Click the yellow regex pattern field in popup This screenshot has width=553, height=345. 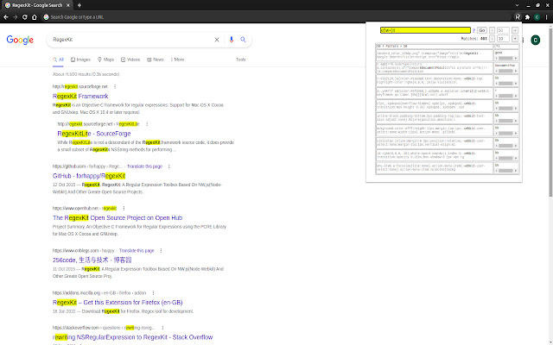(x=425, y=30)
